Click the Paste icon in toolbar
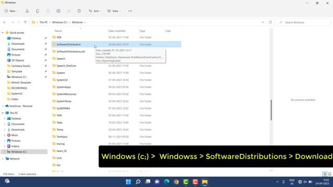This screenshot has height=187, width=333. (48, 11)
